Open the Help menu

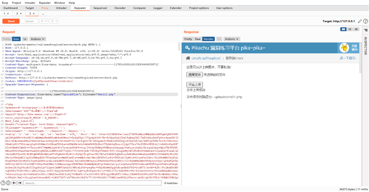tap(72, 3)
